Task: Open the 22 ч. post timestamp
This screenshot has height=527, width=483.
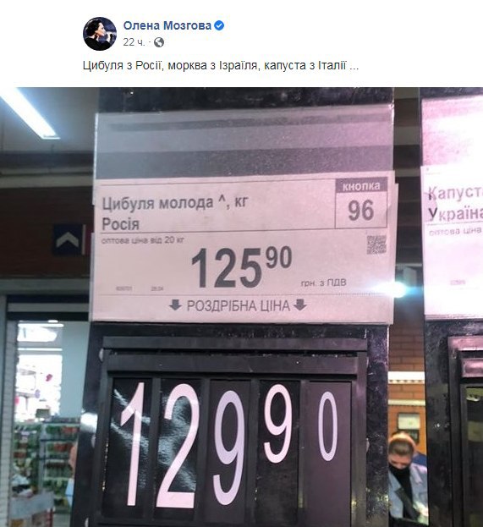Action: click(x=134, y=42)
